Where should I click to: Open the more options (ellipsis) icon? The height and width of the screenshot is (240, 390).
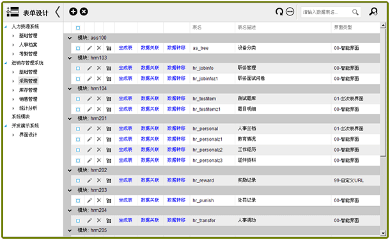[290, 12]
